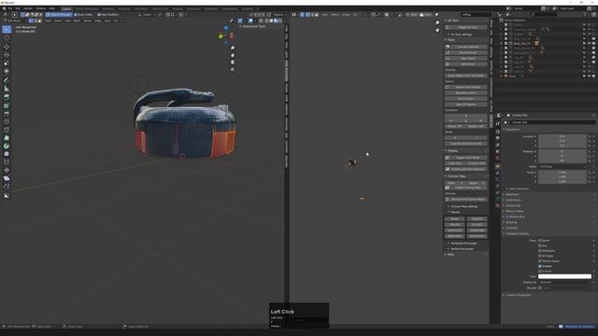598x336 pixels.
Task: Collapse the Transform properties panel
Action: tap(512, 130)
